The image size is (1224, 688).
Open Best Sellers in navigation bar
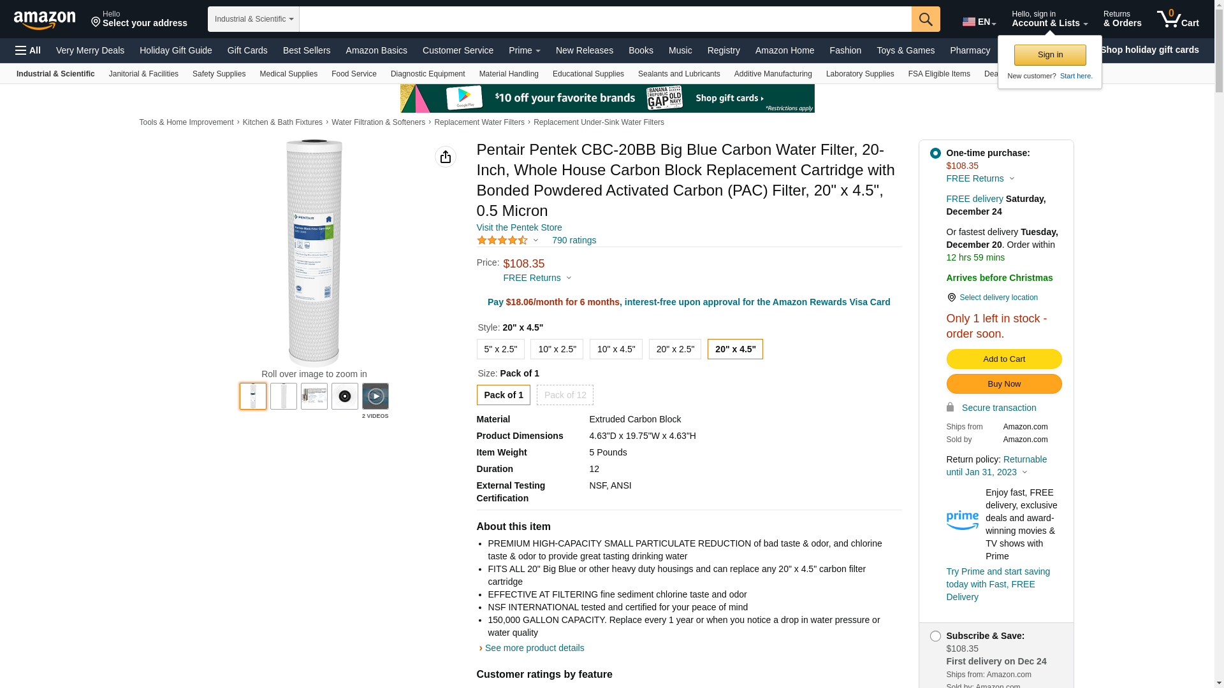click(x=307, y=50)
